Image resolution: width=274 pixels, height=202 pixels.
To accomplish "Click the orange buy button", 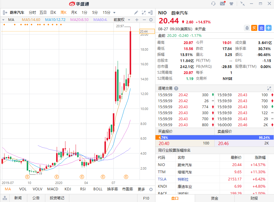I will pos(254,28).
